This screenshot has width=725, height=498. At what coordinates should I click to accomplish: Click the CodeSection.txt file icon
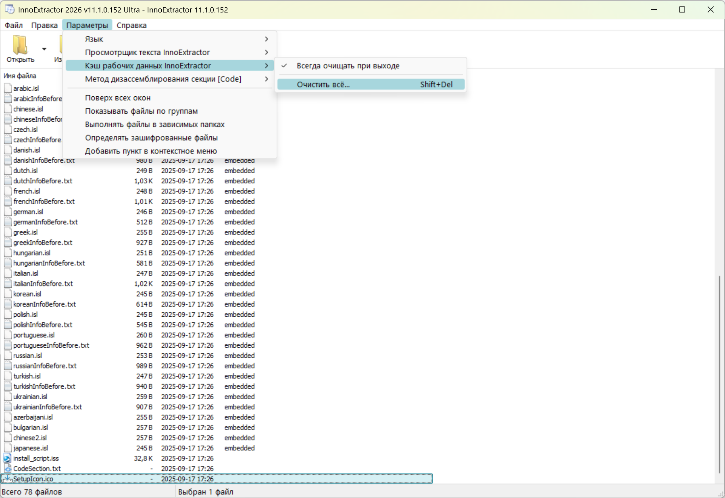[8, 469]
